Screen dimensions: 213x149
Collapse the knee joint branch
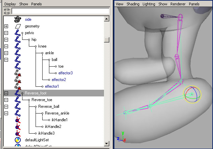click(x=6, y=46)
